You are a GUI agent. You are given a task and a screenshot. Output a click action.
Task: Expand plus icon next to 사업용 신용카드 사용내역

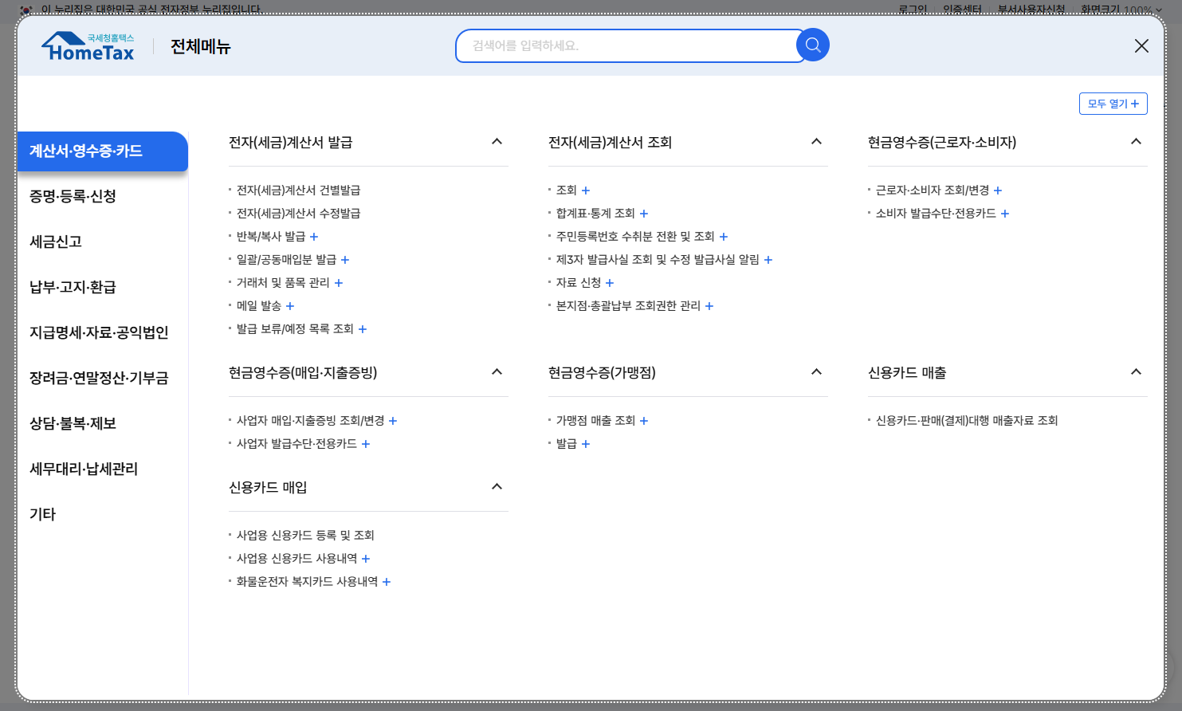[x=366, y=559]
